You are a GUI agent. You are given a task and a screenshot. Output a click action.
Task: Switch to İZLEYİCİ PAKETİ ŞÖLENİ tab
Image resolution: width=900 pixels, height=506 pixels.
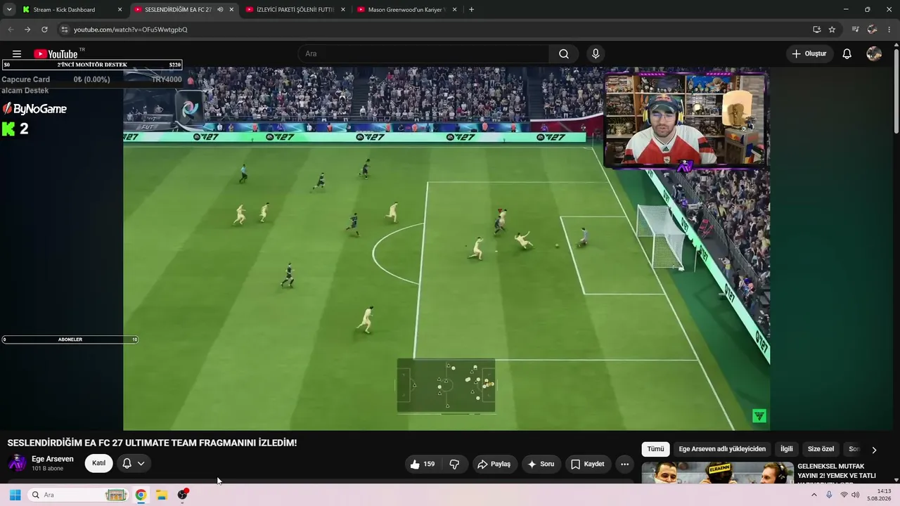[x=295, y=10]
